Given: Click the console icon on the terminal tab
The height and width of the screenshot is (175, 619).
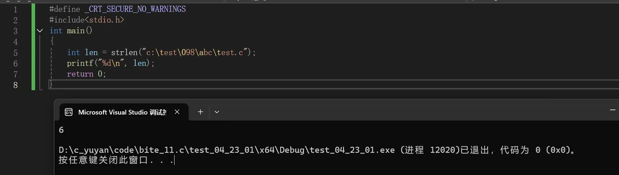Looking at the screenshot, I should (69, 112).
